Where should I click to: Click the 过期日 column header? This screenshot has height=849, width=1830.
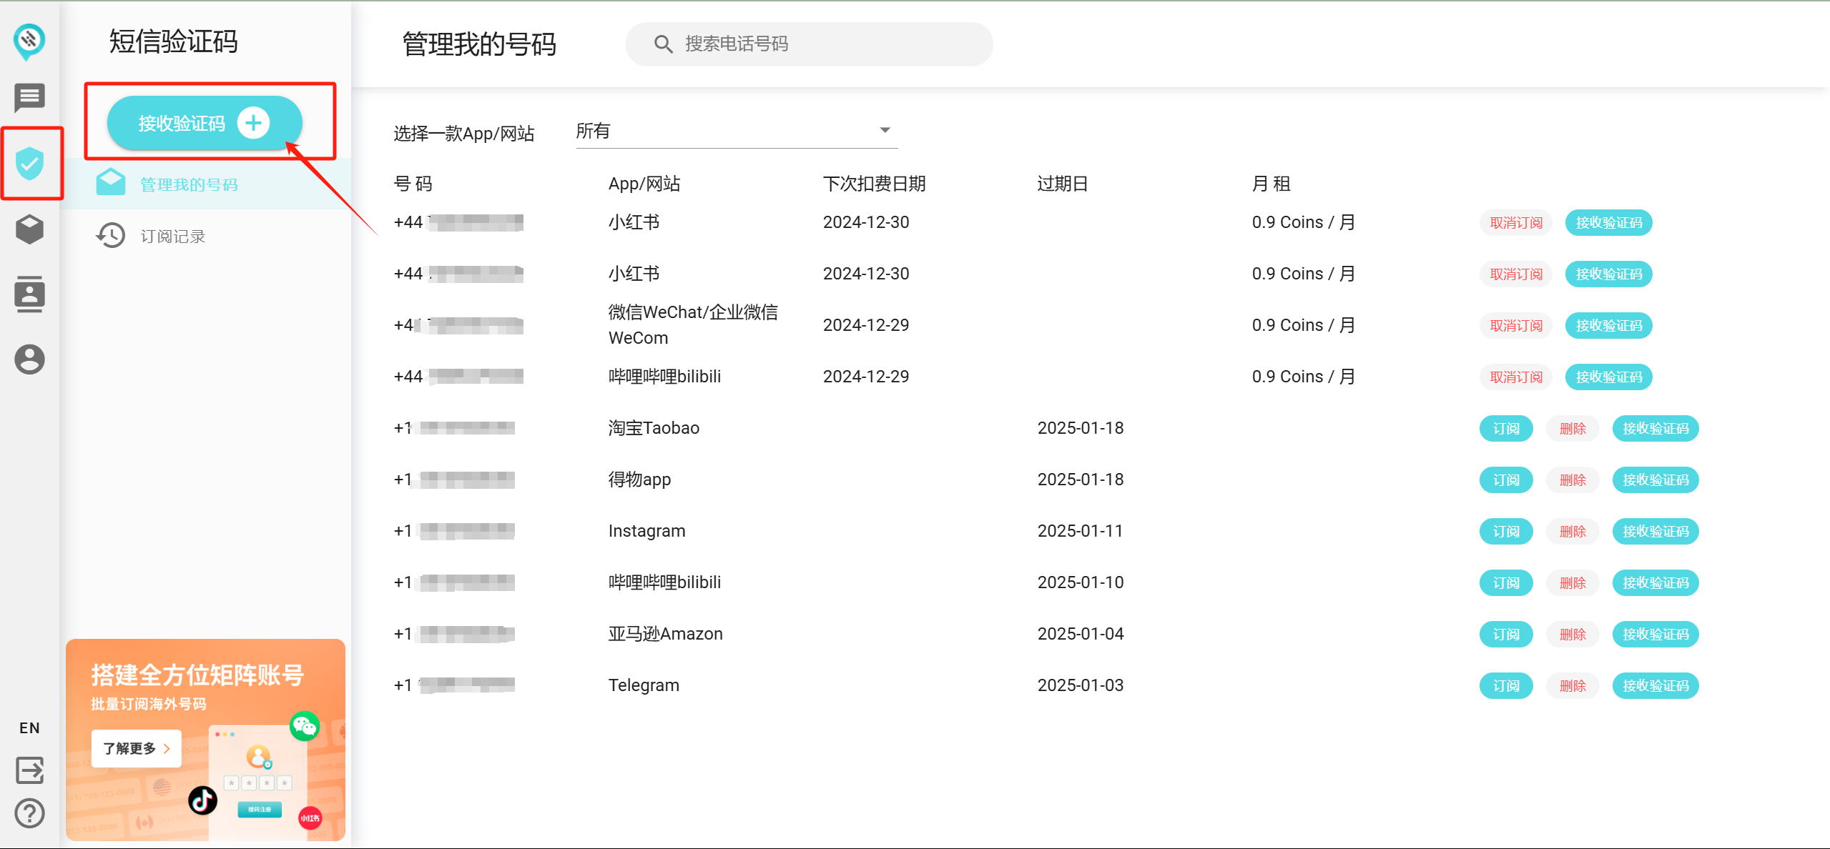(x=1062, y=184)
